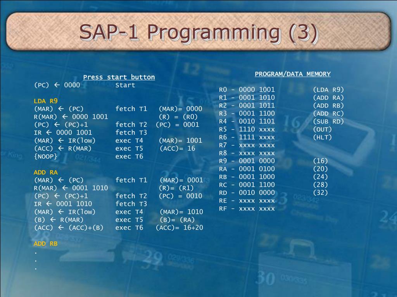This screenshot has height=297, width=397.
Task: Click the "(ACC) ← R(MAR)" line
Action: 62,148
